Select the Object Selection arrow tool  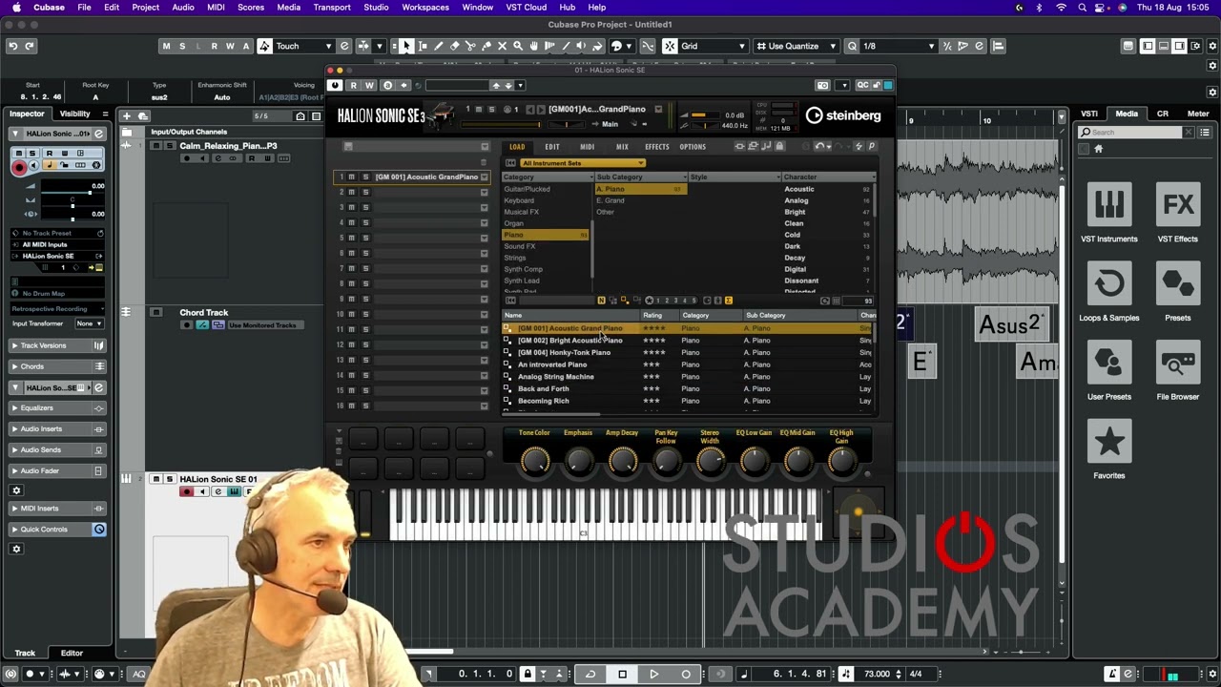[406, 46]
